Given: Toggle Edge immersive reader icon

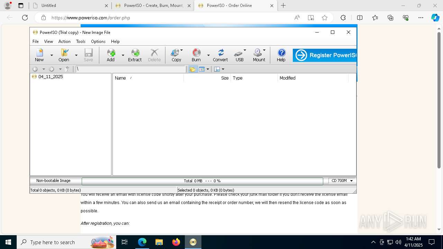Looking at the screenshot, I should click(x=311, y=18).
